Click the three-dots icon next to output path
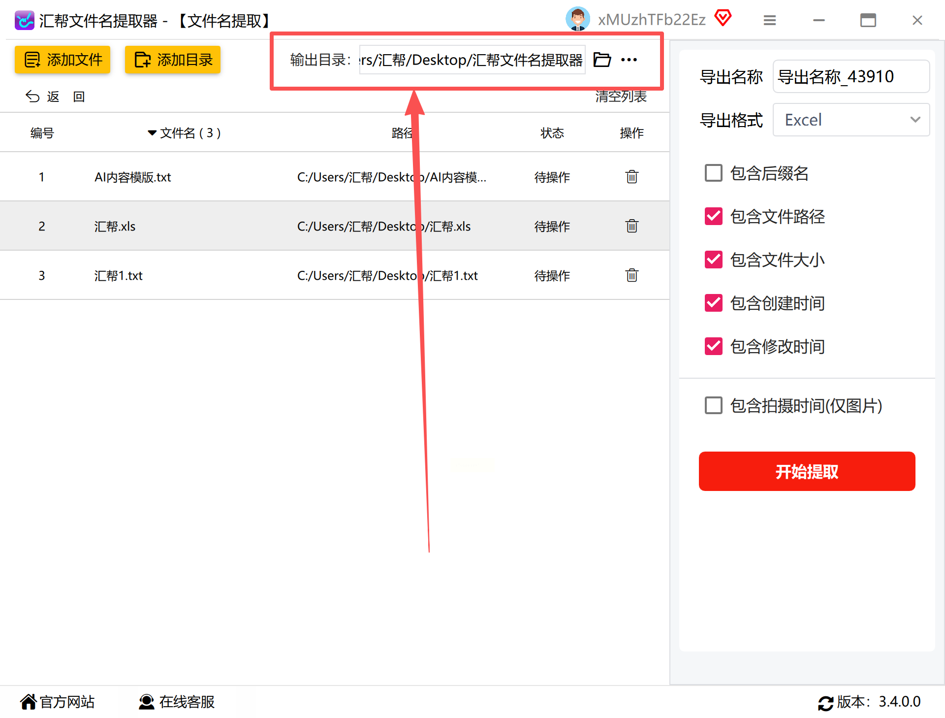 pos(629,60)
